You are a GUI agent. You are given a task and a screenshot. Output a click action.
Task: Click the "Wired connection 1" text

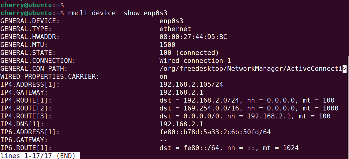point(195,61)
